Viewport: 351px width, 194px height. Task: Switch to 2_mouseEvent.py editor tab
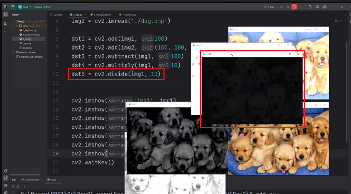[101, 15]
